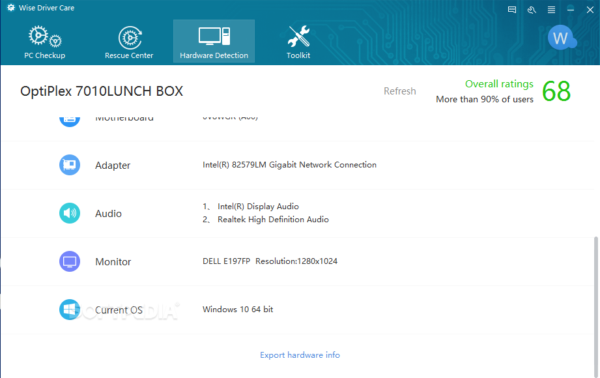Click the Current OS Windows icon
Image resolution: width=600 pixels, height=378 pixels.
click(70, 310)
